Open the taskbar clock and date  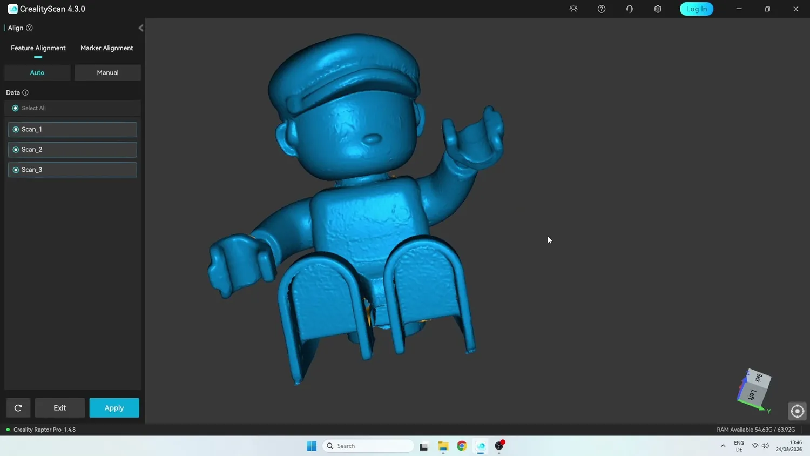789,446
